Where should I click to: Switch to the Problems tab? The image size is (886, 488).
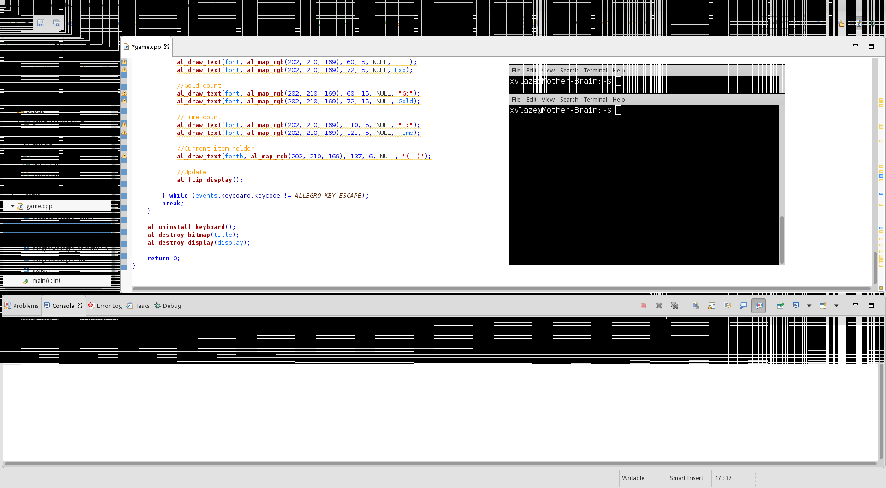pos(22,306)
